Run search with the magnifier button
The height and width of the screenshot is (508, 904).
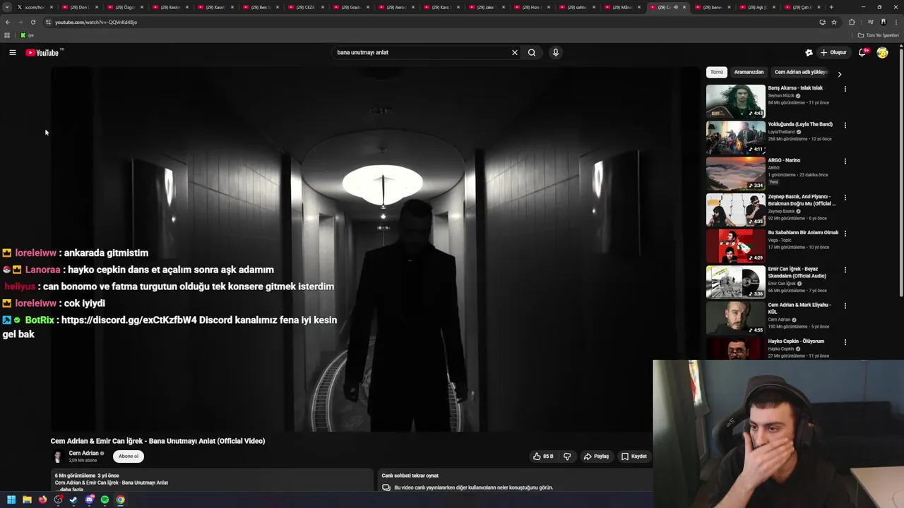532,52
